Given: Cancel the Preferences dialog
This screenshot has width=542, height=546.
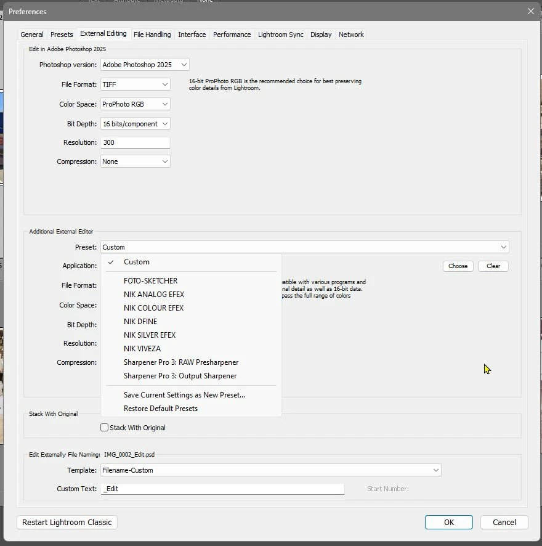Looking at the screenshot, I should (504, 523).
